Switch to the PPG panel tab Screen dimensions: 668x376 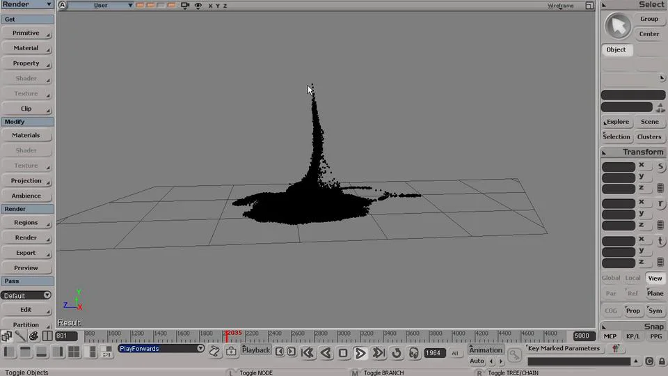pos(655,336)
